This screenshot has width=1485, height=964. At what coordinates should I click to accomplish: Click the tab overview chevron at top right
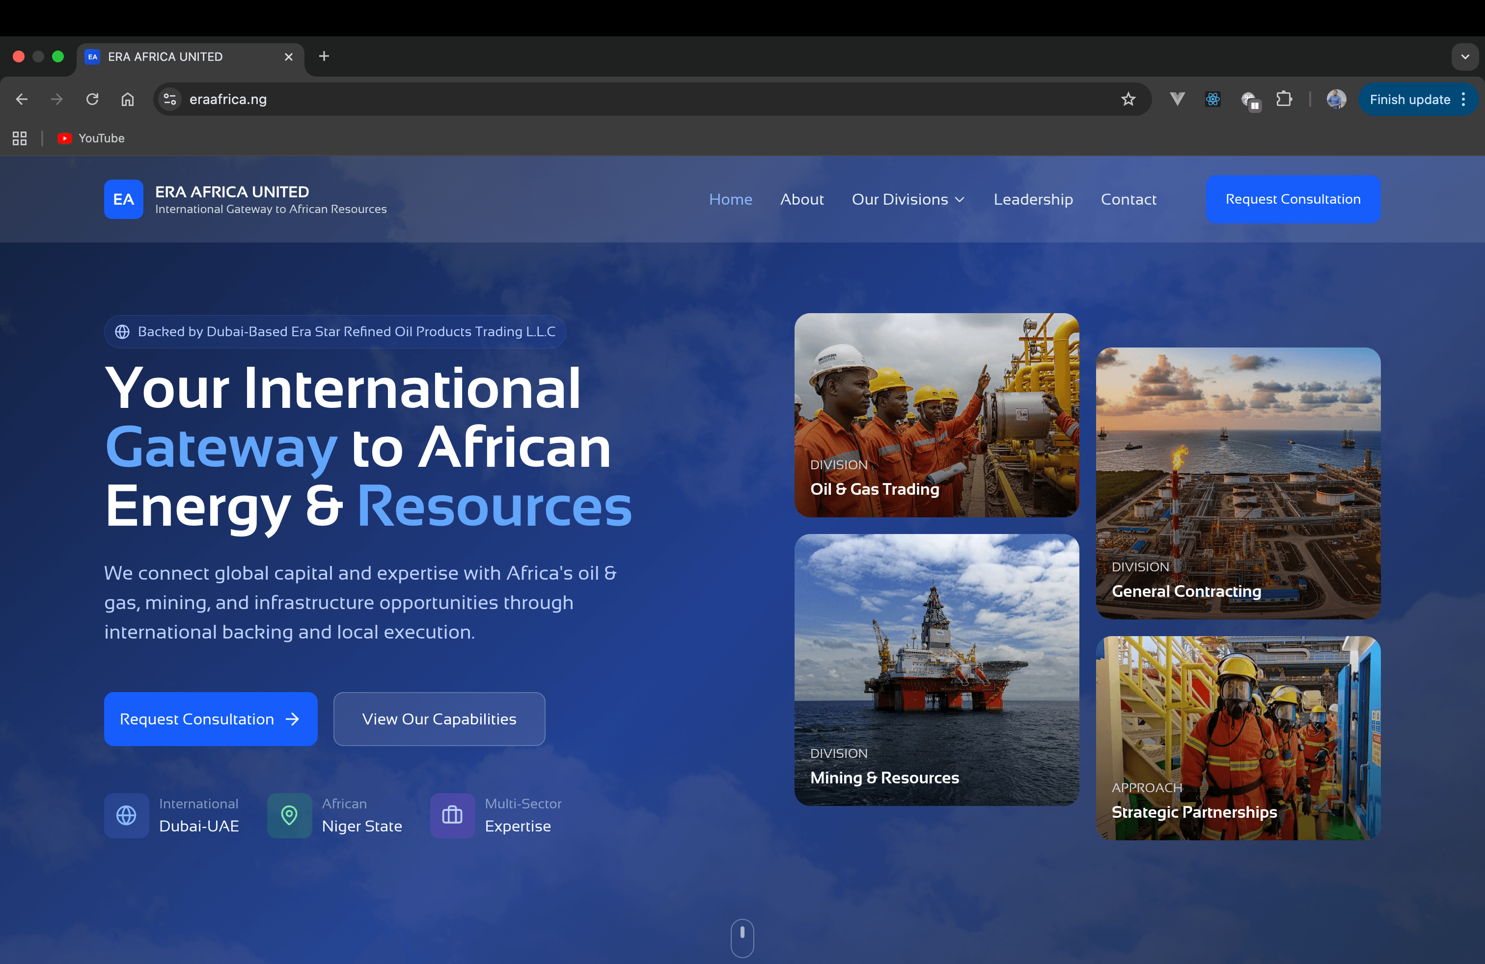click(x=1464, y=57)
